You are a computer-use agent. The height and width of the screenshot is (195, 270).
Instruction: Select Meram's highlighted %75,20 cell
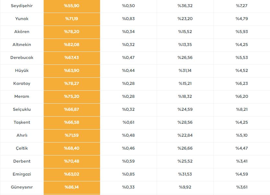pyautogui.click(x=72, y=97)
